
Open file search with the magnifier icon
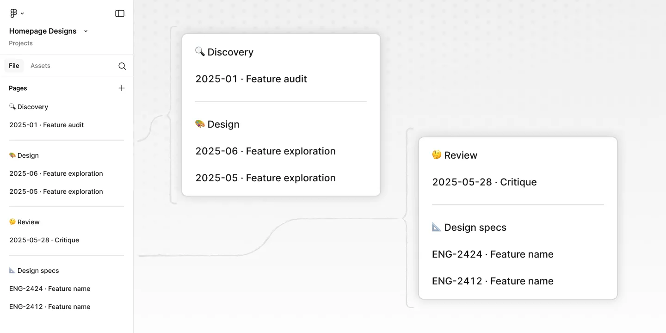coord(122,66)
